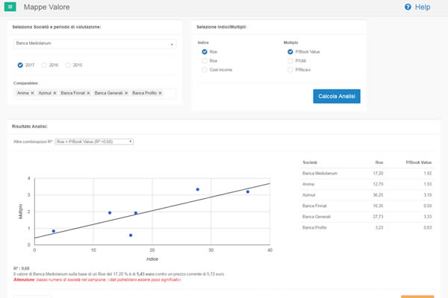
Task: Click the Mappe Valore page title
Action: click(x=46, y=7)
